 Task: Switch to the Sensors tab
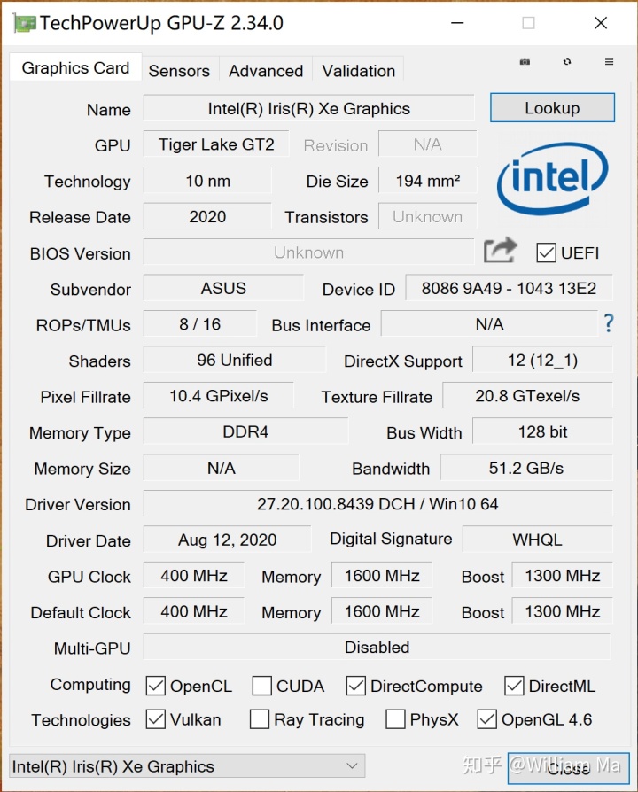[179, 71]
